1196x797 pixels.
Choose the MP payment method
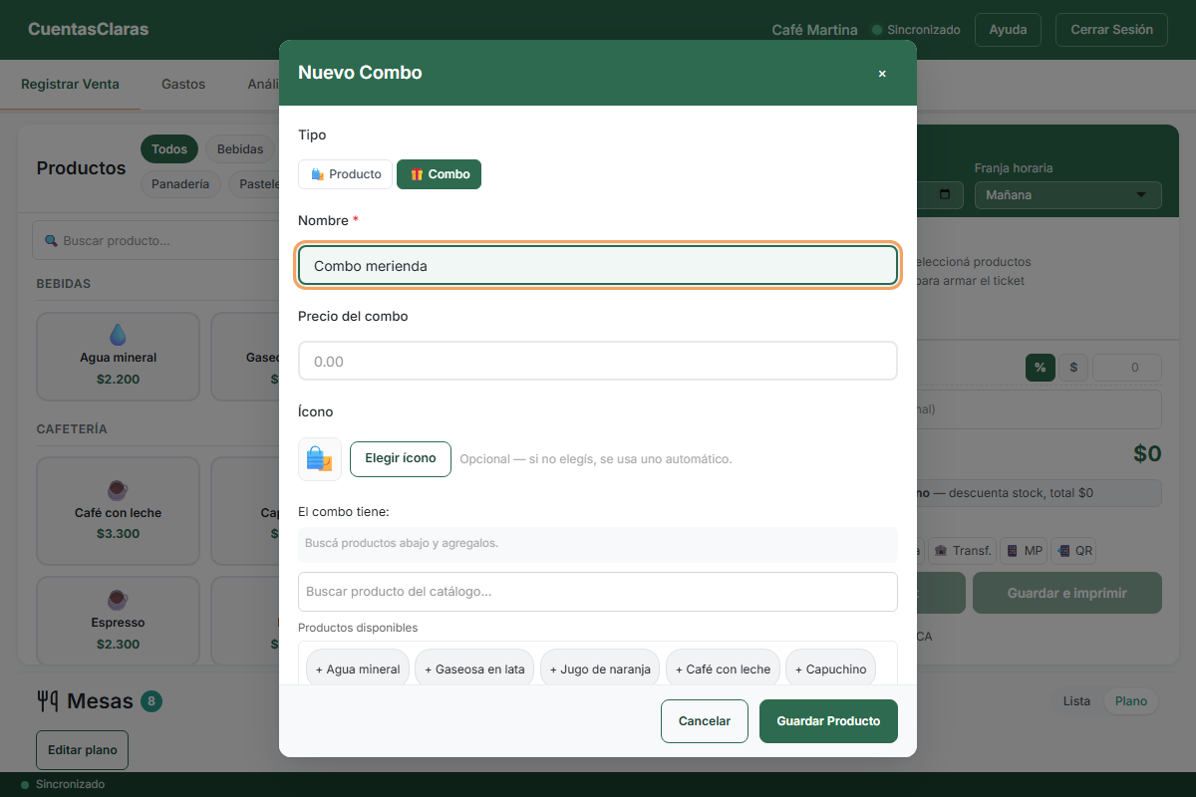1024,551
